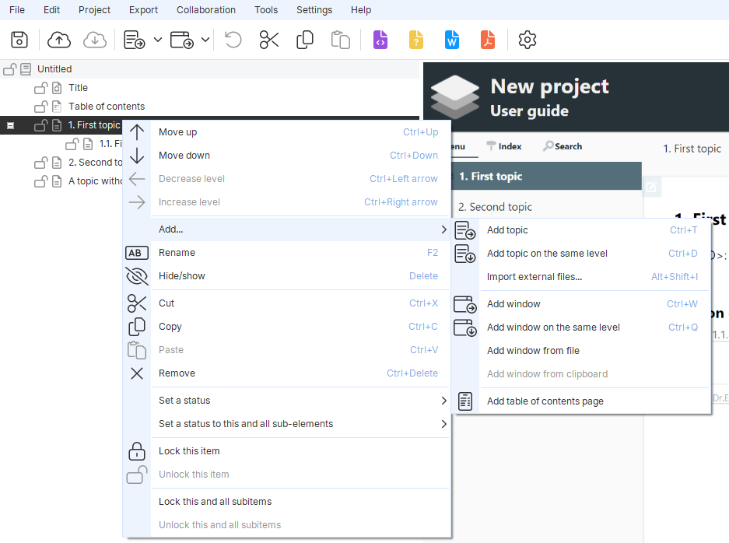Expand Set a status to all sub-elements
The image size is (729, 543).
click(x=300, y=423)
